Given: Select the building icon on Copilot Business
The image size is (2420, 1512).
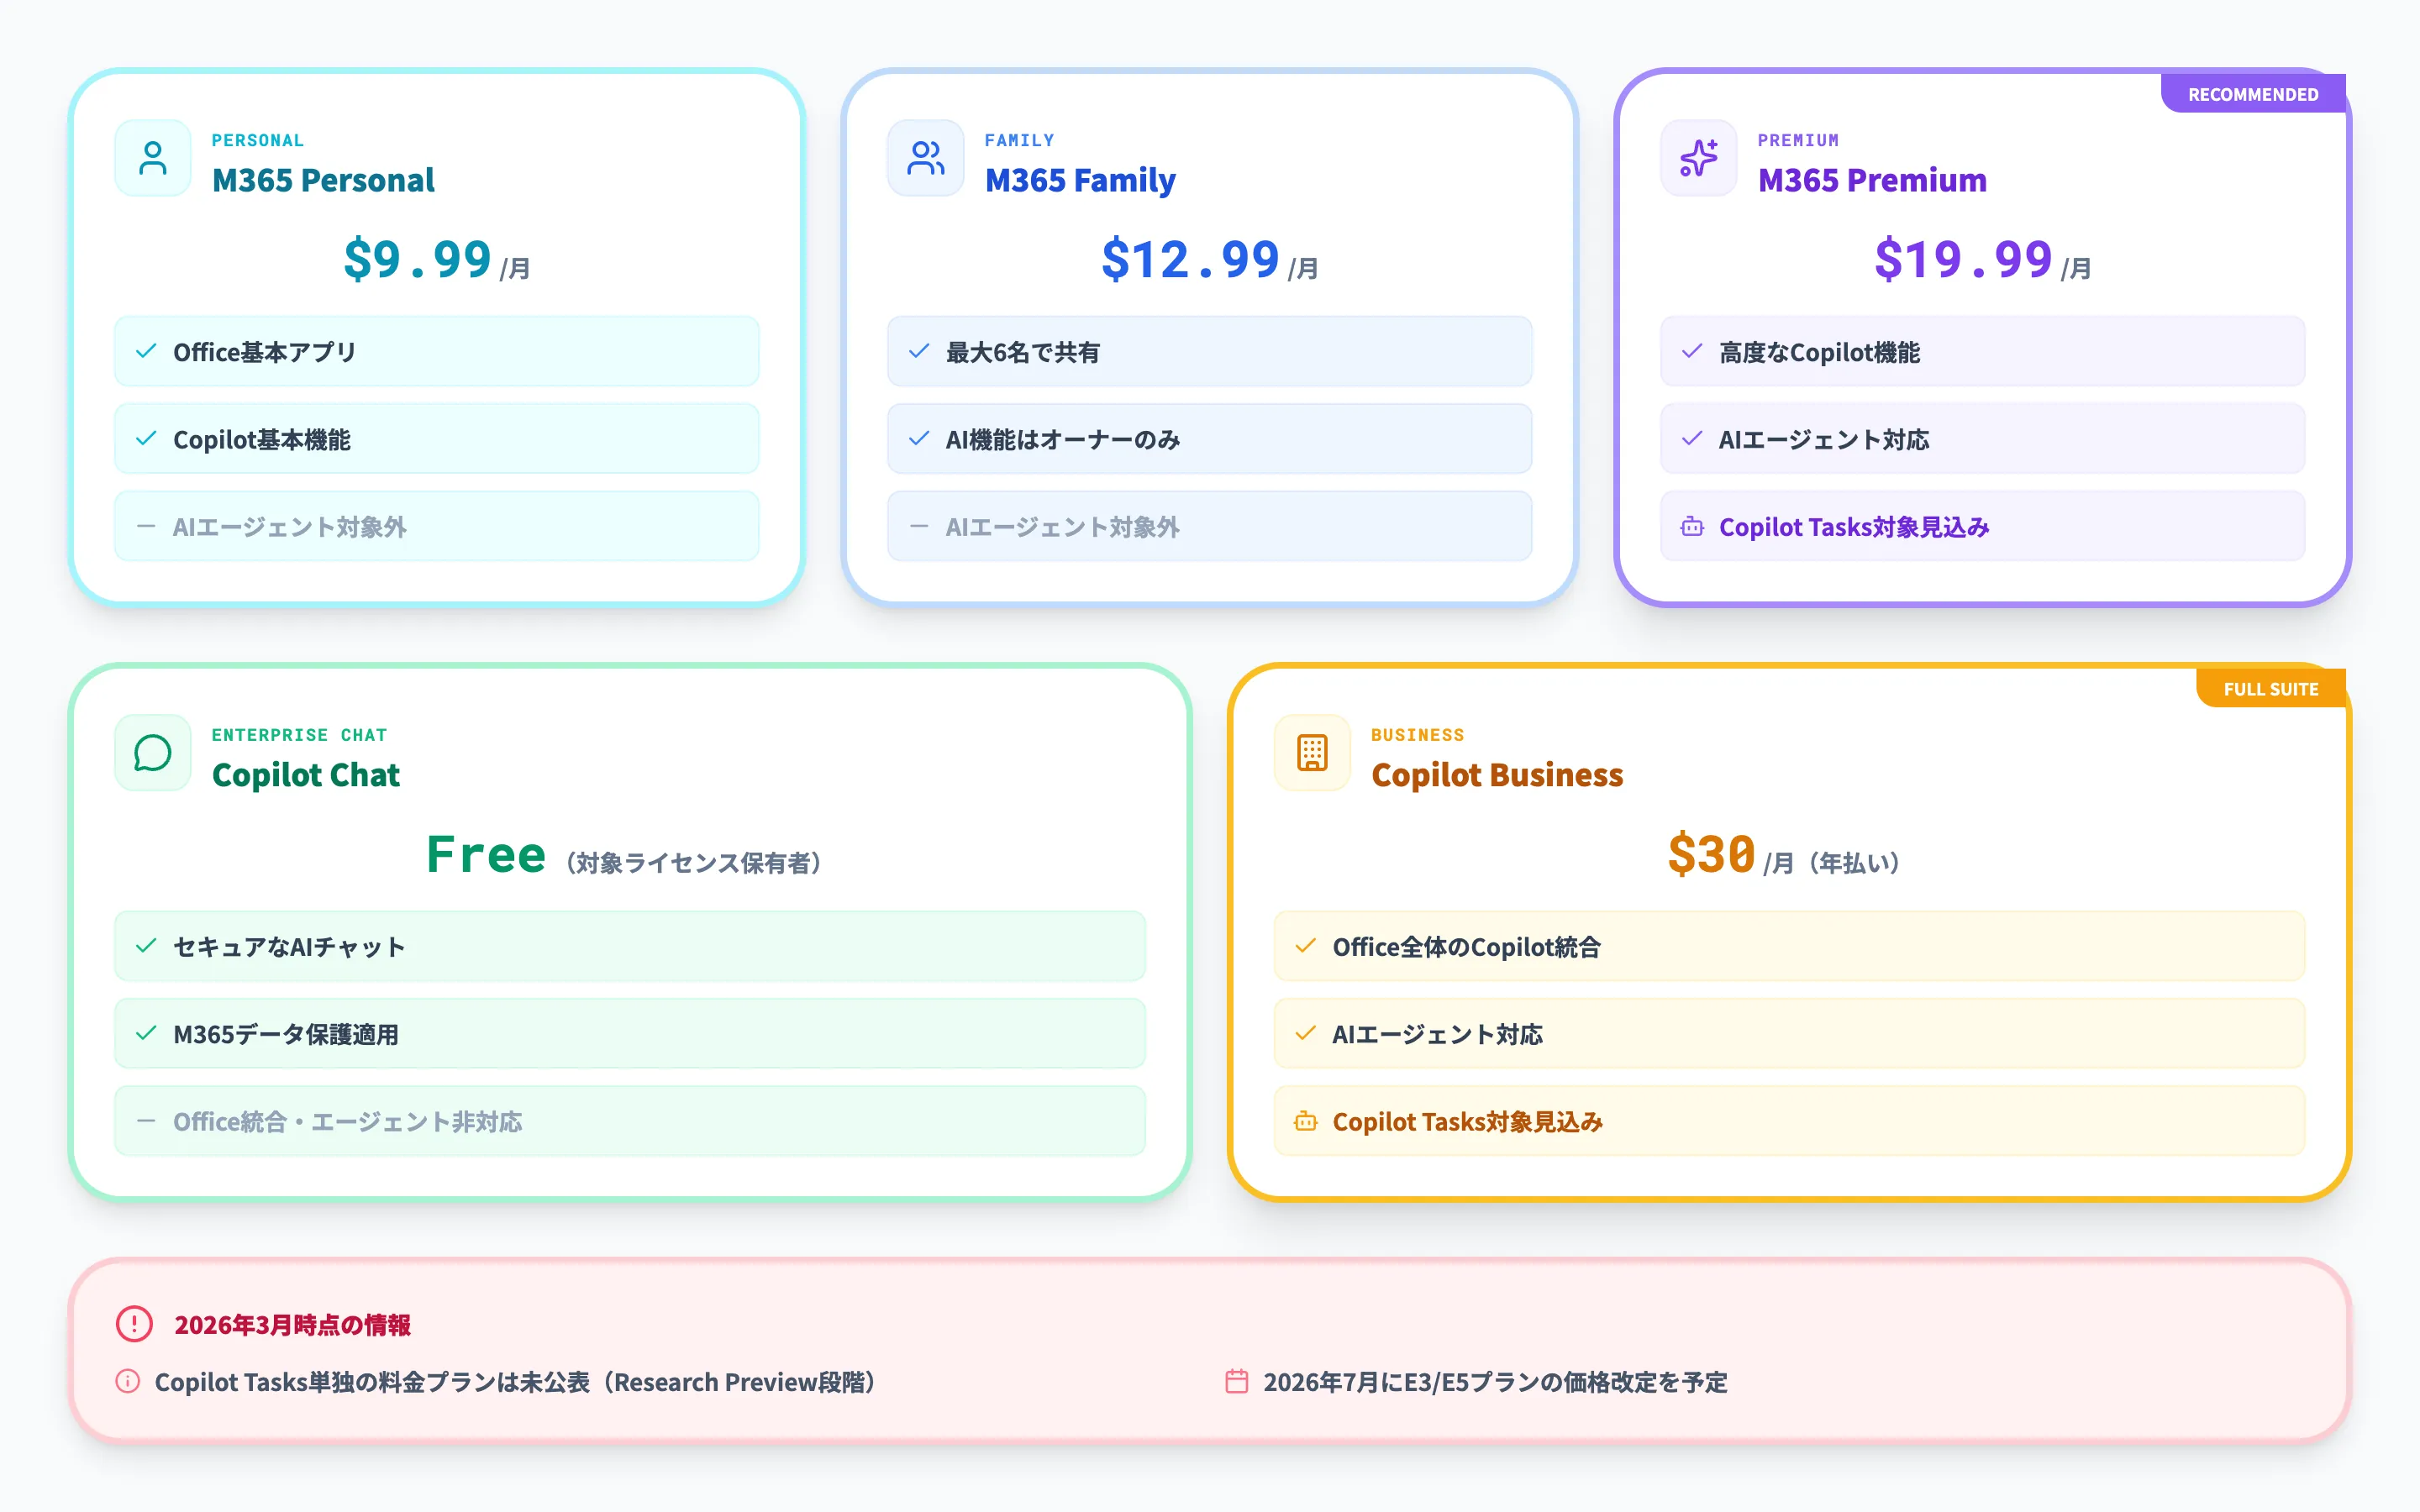Looking at the screenshot, I should click(1310, 753).
